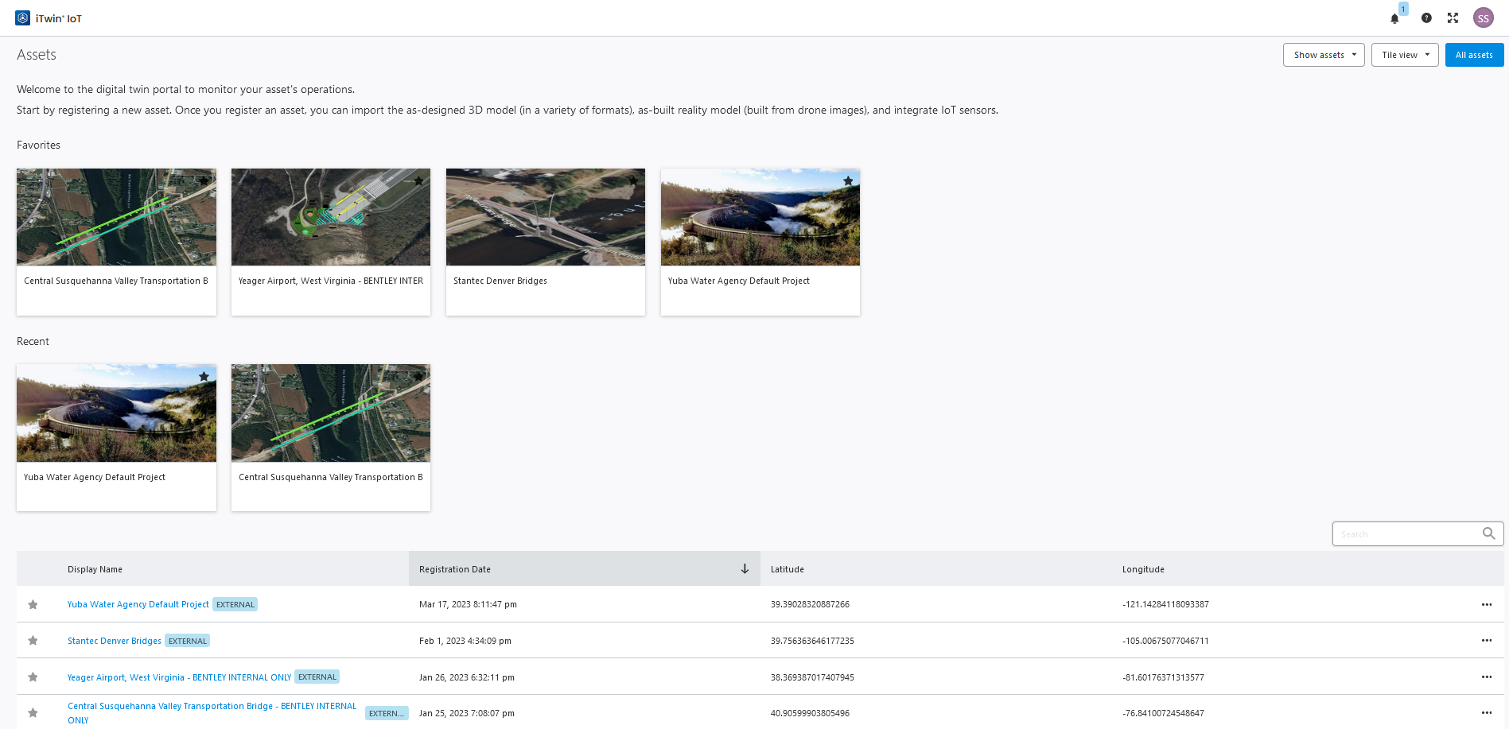Screen dimensions: 1509x729
Task: Open the row actions menu for Yeager Airport
Action: [x=1487, y=677]
